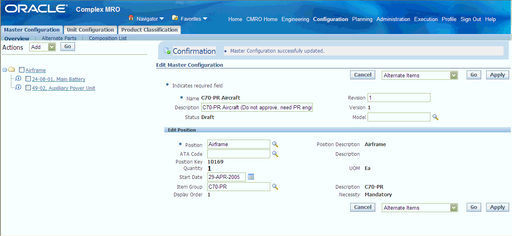Click into the Item Group field
512x236 pixels.
point(239,187)
